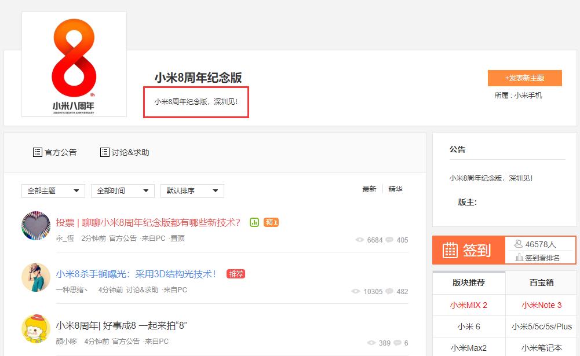Open 颜小哆 user profile link

click(67, 342)
